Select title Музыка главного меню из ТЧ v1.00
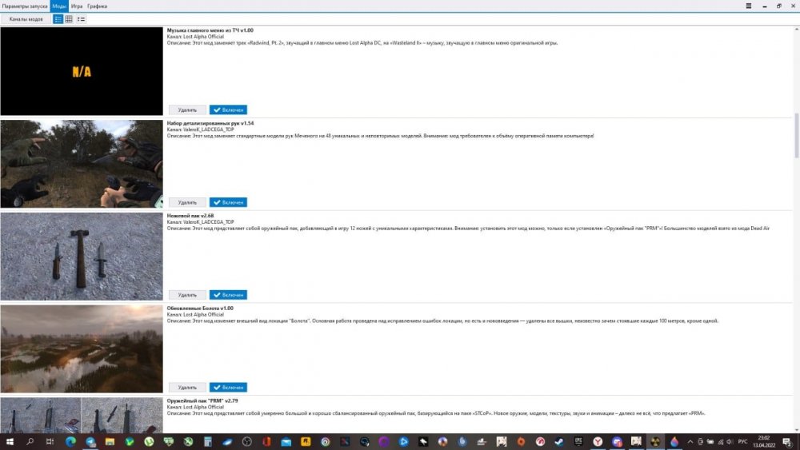The image size is (800, 450). pyautogui.click(x=210, y=30)
